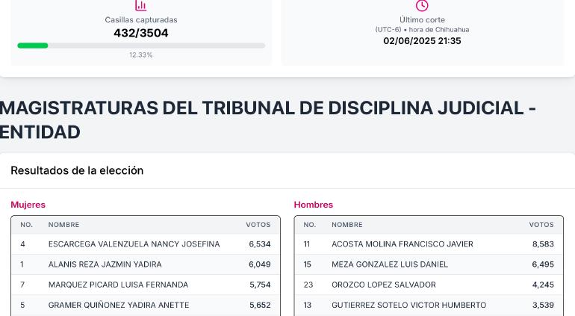Select row Meza Gonzalez Luis Daniel
This screenshot has height=316, width=575.
coord(429,264)
